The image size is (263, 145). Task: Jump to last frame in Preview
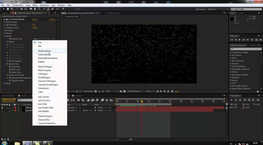(248, 40)
